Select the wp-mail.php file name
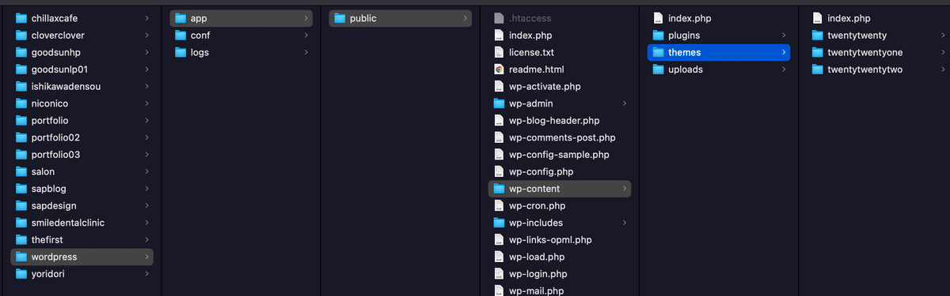Image resolution: width=950 pixels, height=296 pixels. point(536,290)
